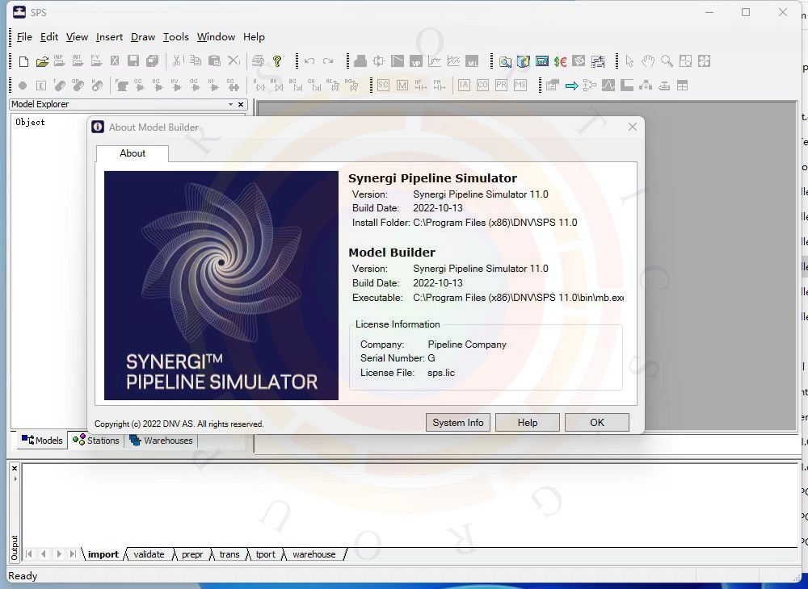Click the Print icon
This screenshot has width=808, height=589.
pyautogui.click(x=259, y=61)
